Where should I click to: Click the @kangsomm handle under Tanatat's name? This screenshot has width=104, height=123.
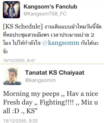[40, 80]
